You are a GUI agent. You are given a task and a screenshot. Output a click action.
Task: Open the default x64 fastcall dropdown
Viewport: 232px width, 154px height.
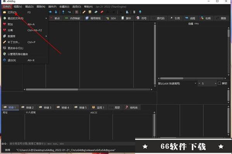177,83
